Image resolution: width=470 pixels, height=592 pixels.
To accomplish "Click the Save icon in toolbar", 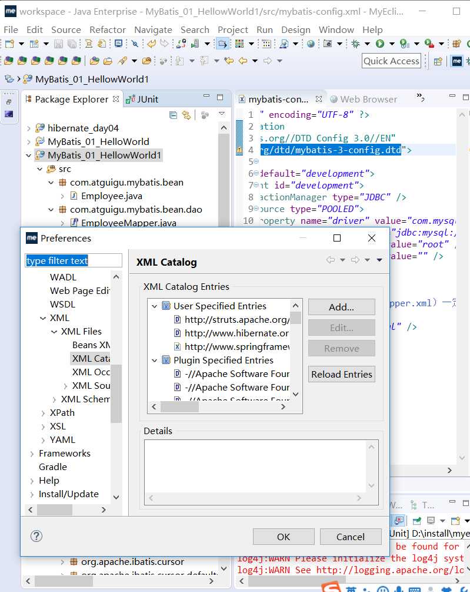I will [58, 44].
